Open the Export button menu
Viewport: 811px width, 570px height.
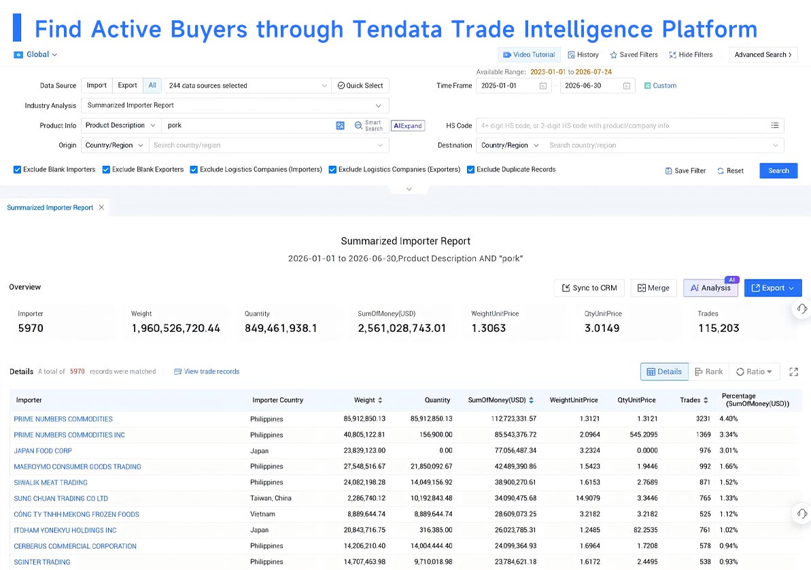(773, 288)
